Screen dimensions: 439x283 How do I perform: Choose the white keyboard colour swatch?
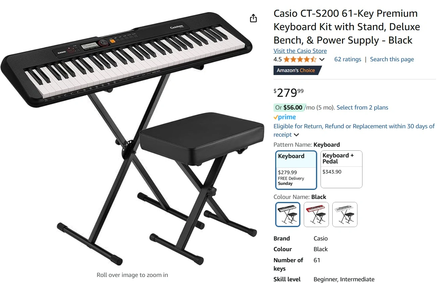(x=345, y=214)
